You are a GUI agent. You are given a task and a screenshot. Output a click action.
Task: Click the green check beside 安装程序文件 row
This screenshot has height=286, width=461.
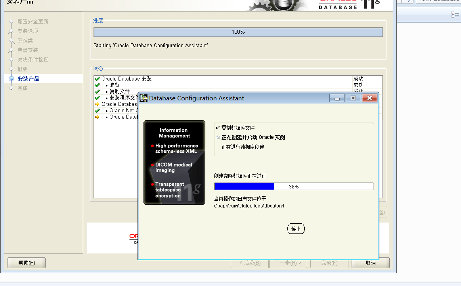click(98, 98)
